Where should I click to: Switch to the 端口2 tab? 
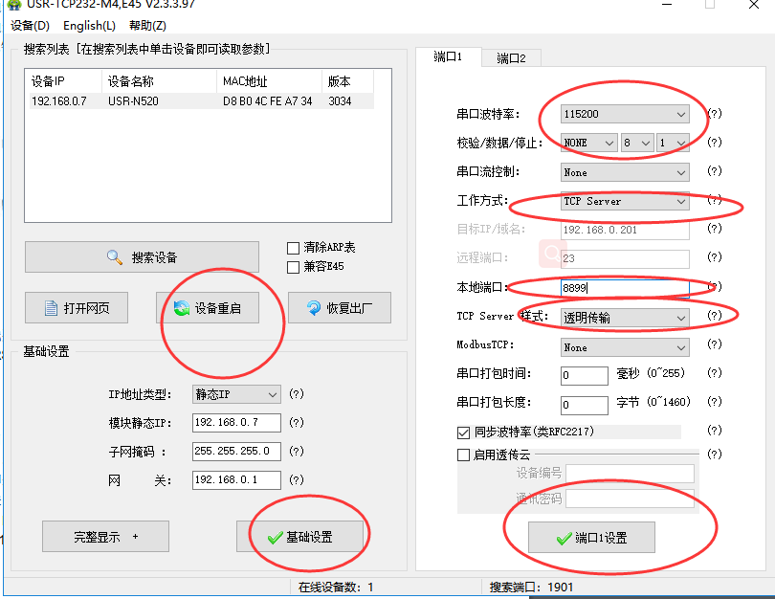pyautogui.click(x=511, y=58)
